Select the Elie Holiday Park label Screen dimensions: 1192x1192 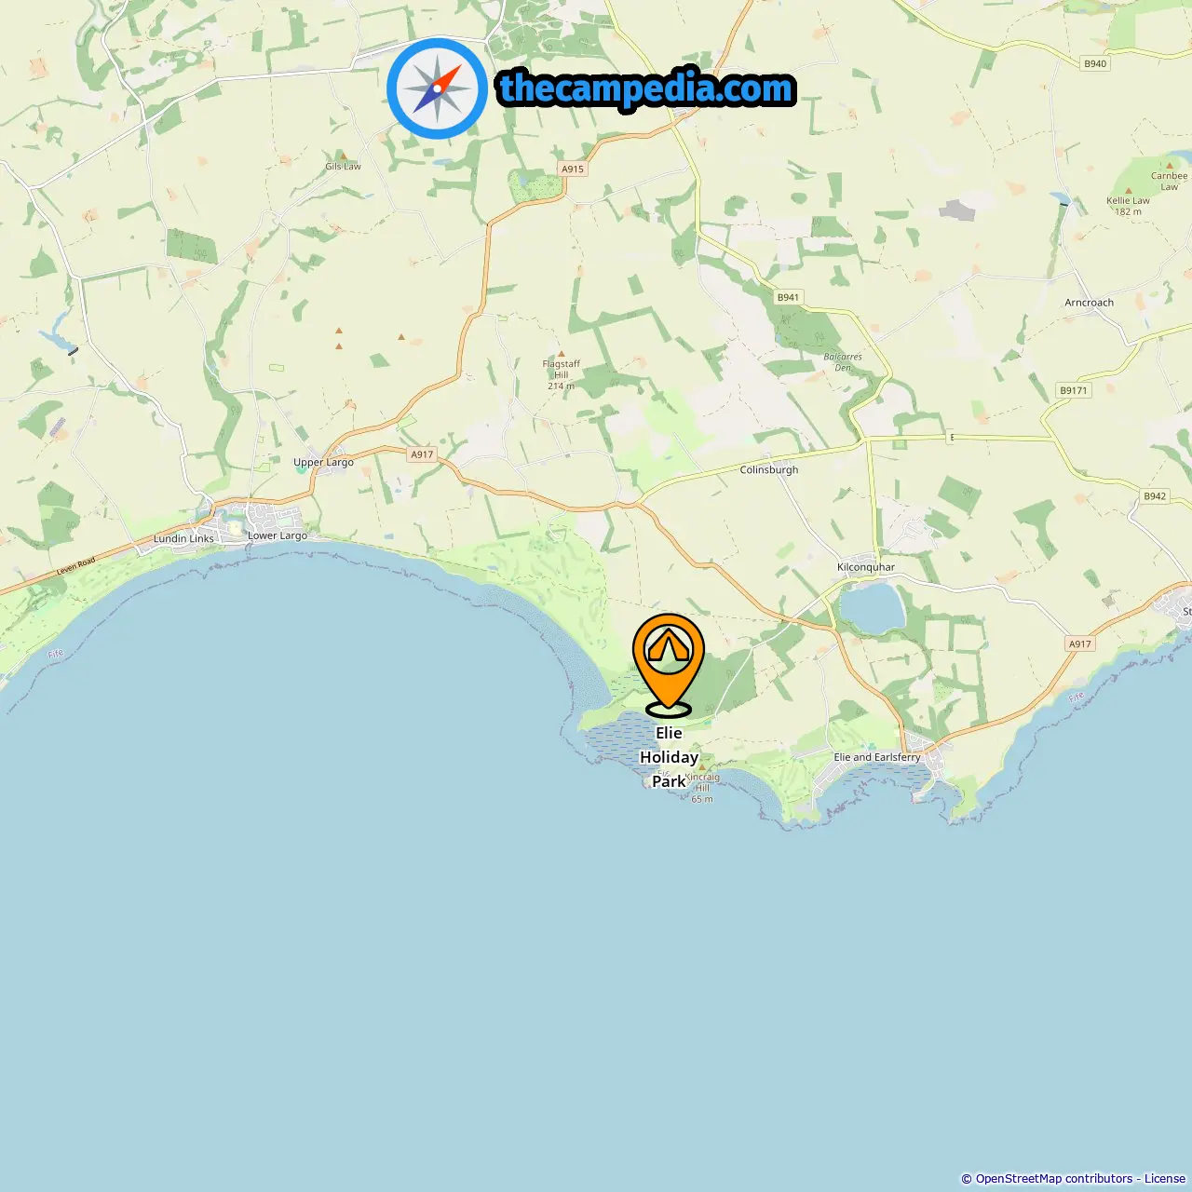tap(669, 757)
